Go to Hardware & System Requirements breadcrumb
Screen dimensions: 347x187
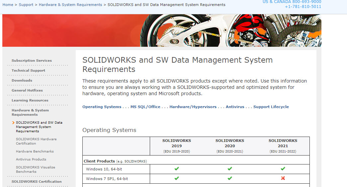(70, 5)
